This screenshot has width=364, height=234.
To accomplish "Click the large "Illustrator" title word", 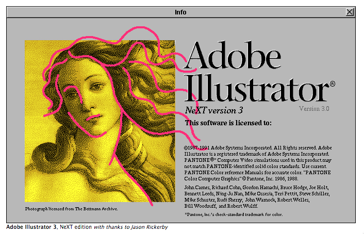I will [x=256, y=88].
